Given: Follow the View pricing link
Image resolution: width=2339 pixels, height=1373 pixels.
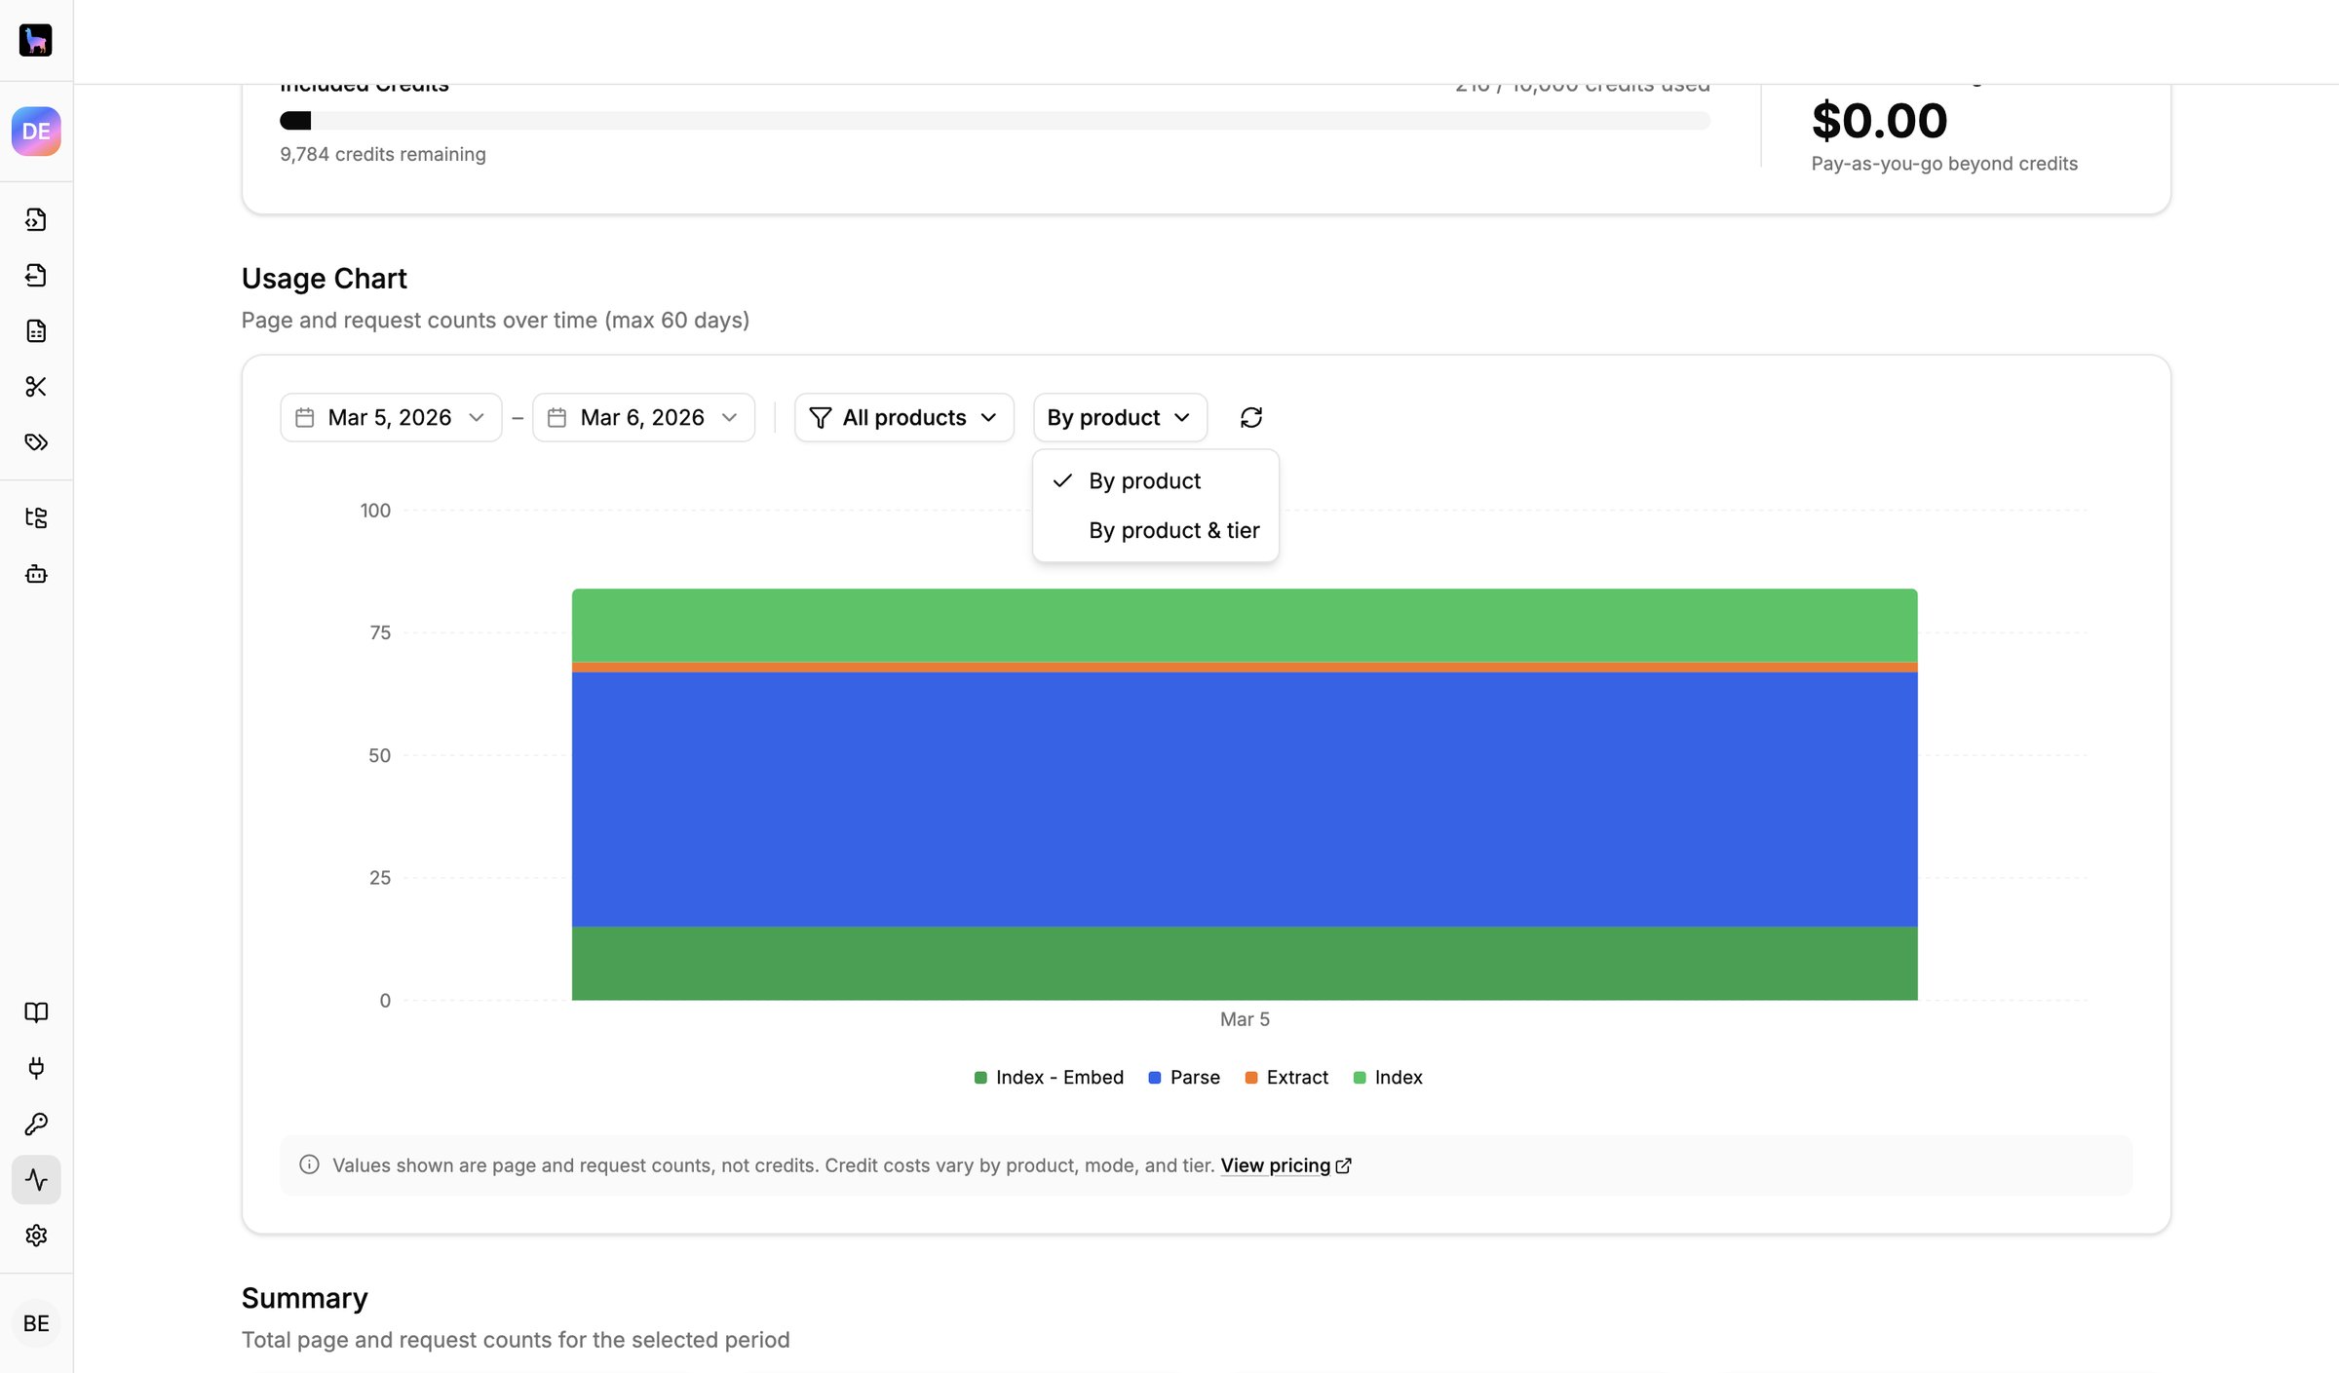Looking at the screenshot, I should click(x=1275, y=1165).
